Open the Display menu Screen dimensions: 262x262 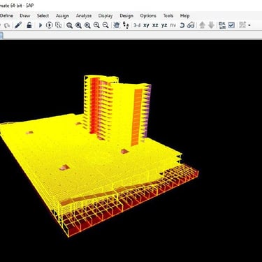[105, 16]
